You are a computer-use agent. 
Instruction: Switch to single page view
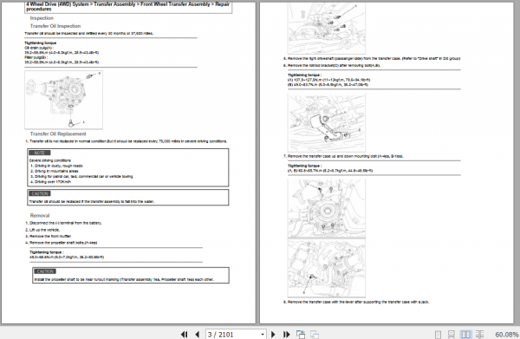tap(438, 335)
